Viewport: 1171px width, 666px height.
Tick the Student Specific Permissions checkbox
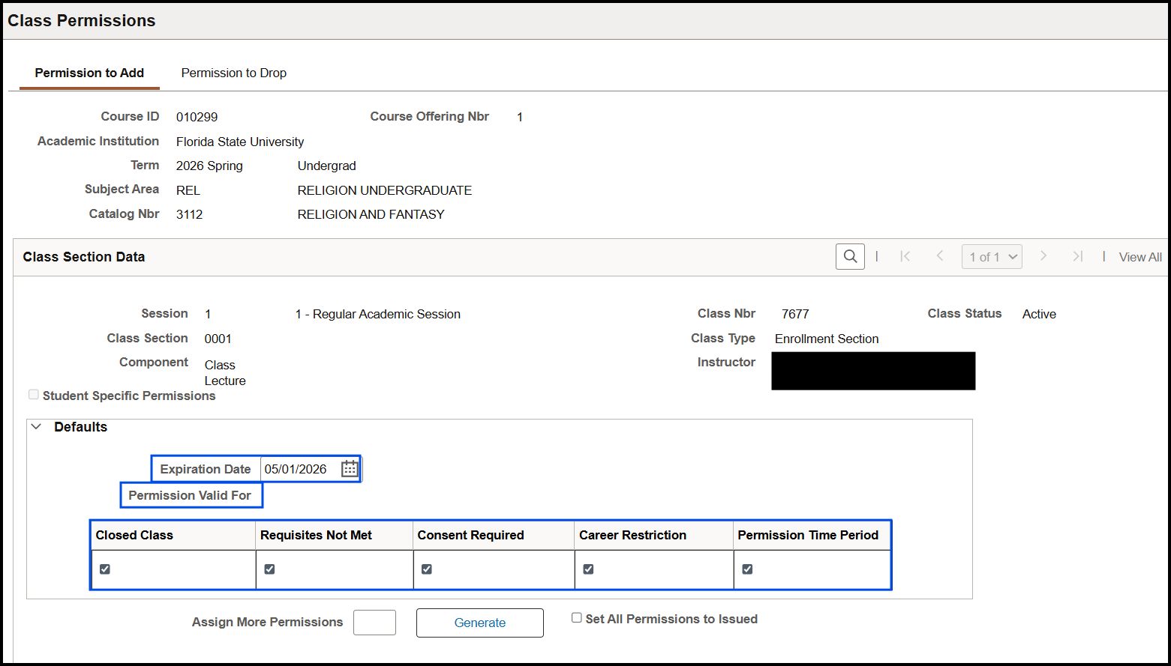34,395
